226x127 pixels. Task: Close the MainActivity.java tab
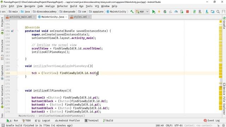66,17
